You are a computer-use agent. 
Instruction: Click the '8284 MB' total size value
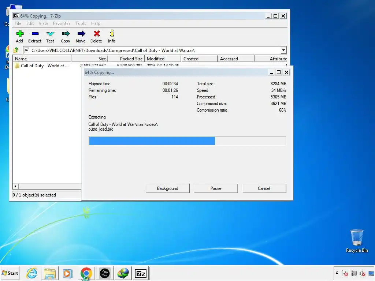point(278,84)
